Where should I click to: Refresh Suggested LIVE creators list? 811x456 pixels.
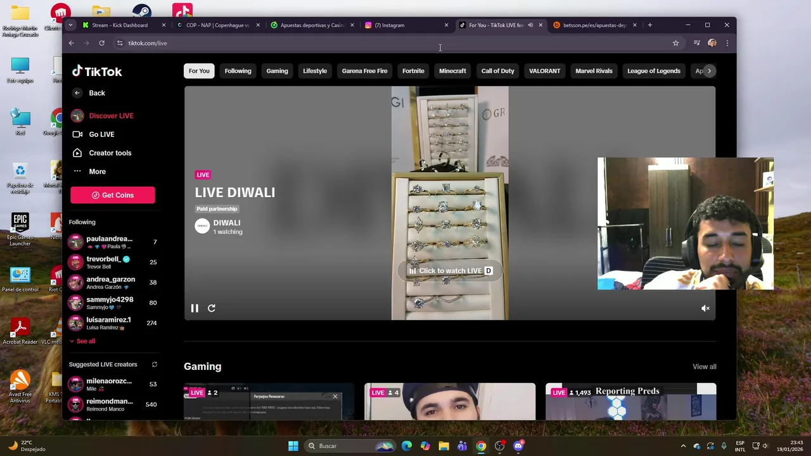point(154,364)
